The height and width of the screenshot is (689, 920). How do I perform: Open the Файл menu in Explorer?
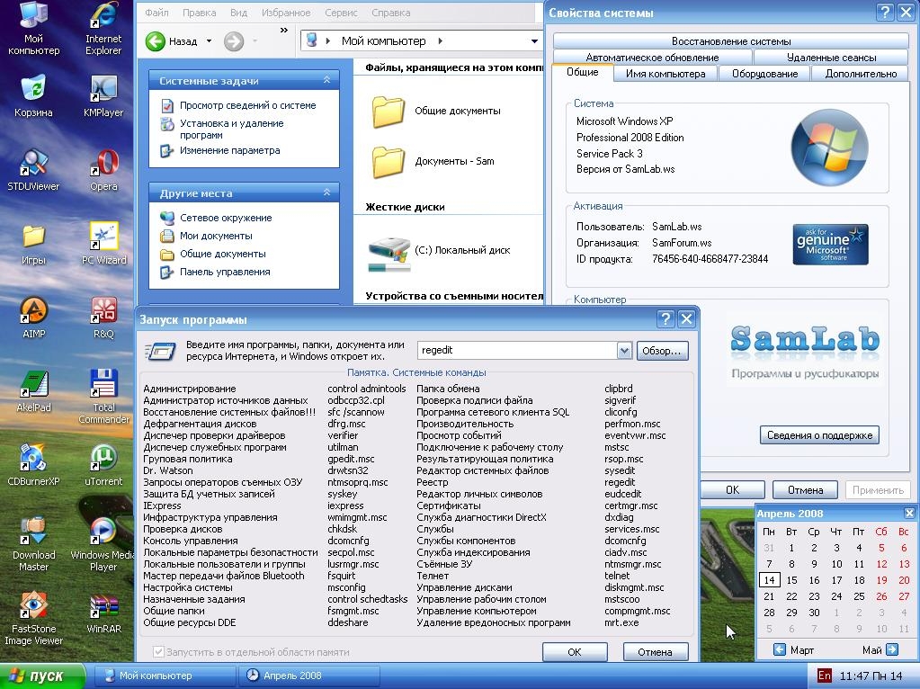(x=156, y=13)
